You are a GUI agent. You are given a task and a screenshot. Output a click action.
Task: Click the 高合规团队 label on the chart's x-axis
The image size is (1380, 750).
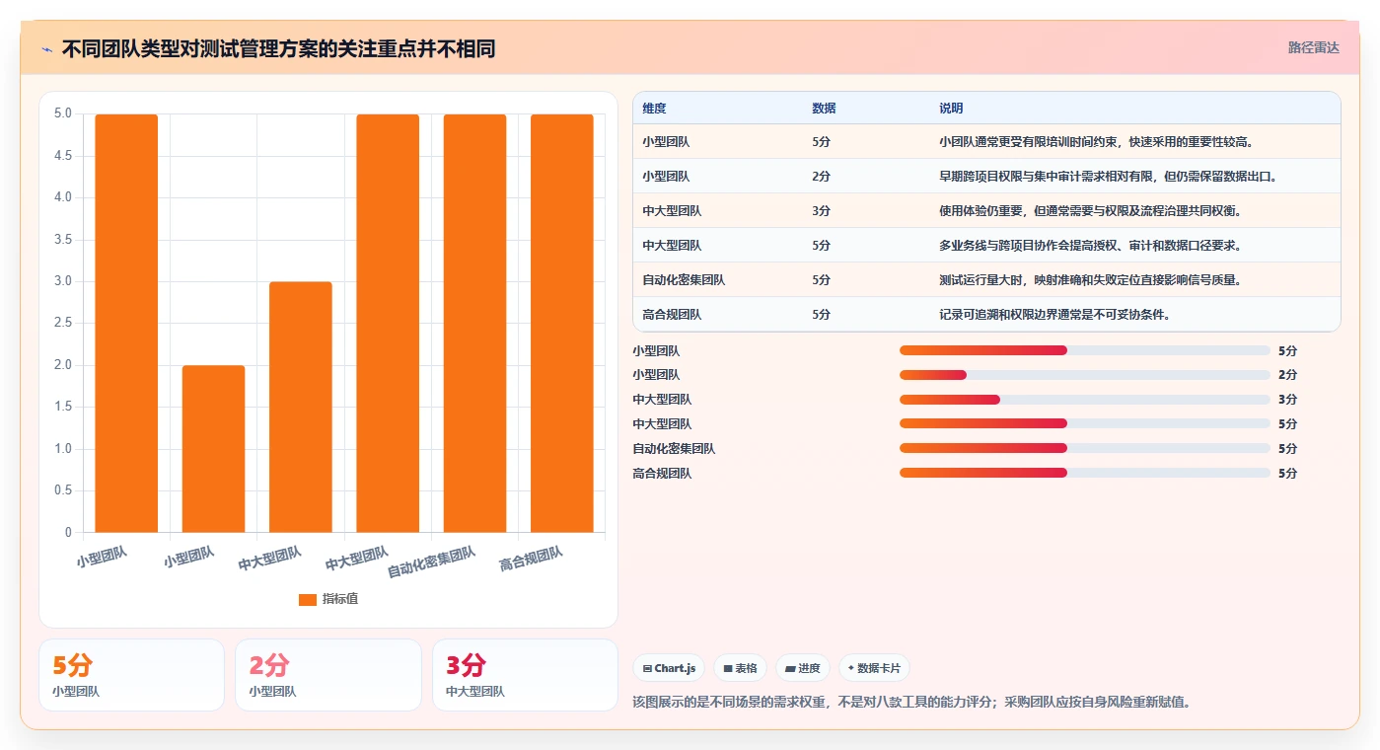click(531, 560)
